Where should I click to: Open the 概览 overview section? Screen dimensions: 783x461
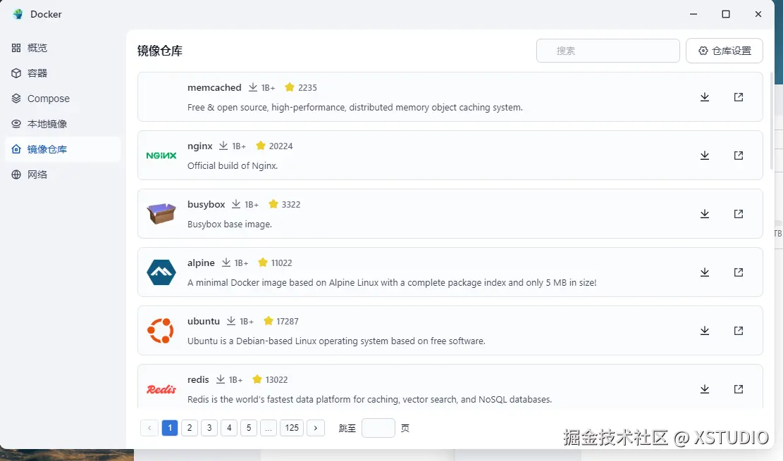63,48
